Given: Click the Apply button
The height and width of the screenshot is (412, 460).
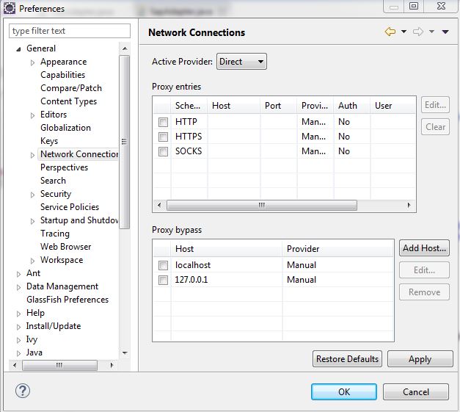Looking at the screenshot, I should (x=420, y=359).
